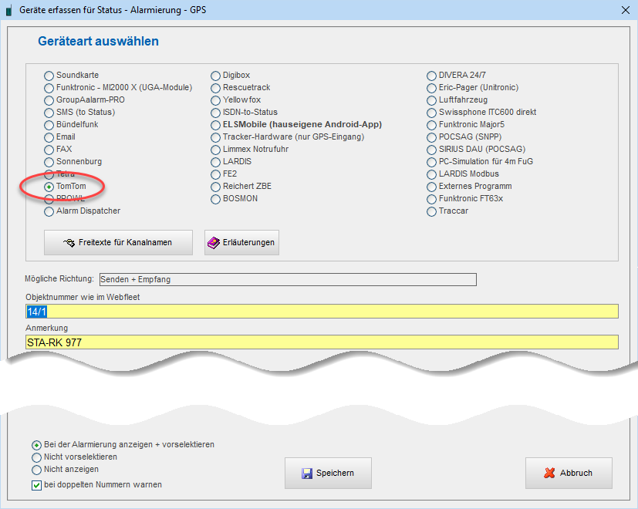Select POCSAG (SNPP) as device type
This screenshot has height=509, width=638.
[433, 137]
